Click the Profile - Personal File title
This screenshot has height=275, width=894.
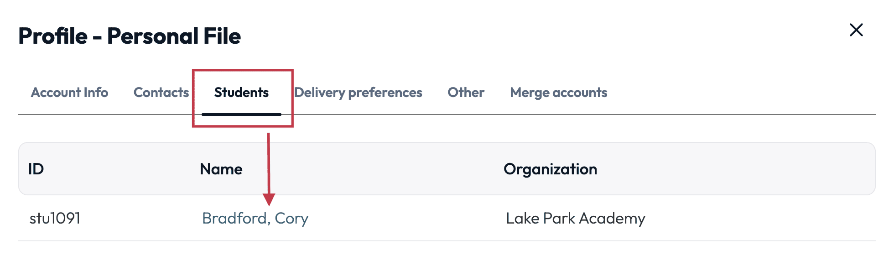coord(130,36)
